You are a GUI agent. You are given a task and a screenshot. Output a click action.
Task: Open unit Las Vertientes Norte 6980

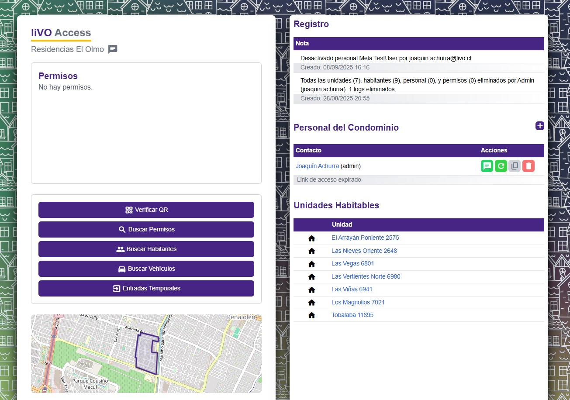click(x=366, y=276)
